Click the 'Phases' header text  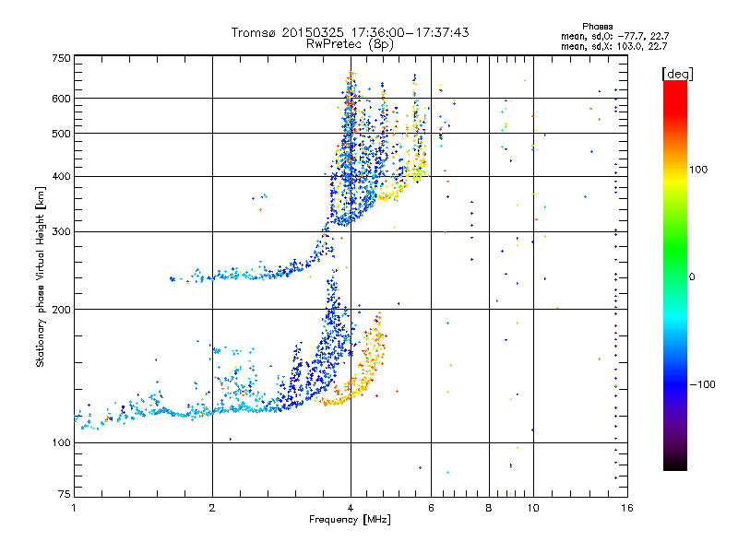(597, 27)
